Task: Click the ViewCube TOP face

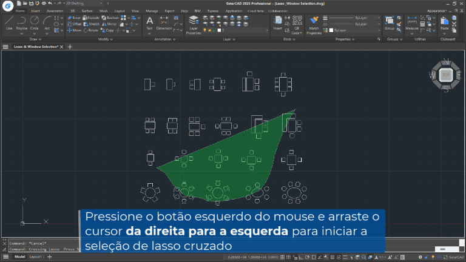Action: [446, 75]
